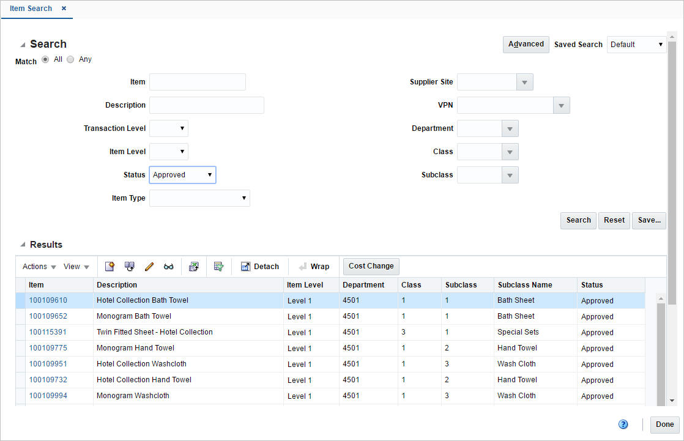Click the help question mark icon
This screenshot has width=684, height=441.
click(623, 424)
